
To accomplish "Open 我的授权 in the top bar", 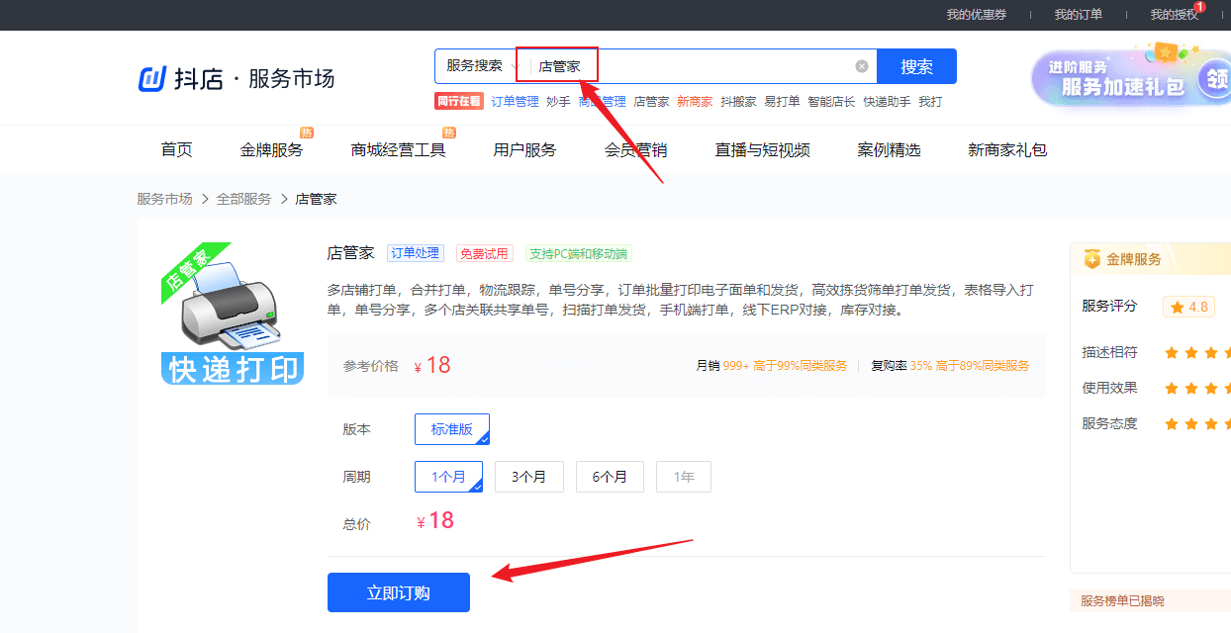I will 1174,15.
